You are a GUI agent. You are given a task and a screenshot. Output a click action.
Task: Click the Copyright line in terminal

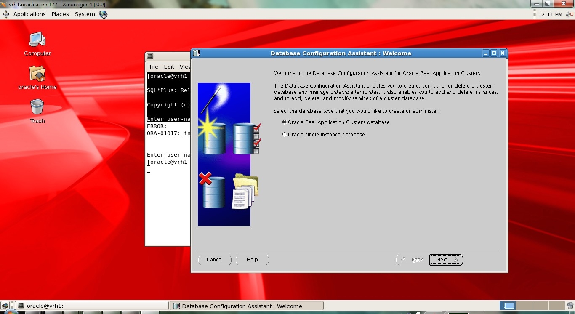click(x=168, y=105)
